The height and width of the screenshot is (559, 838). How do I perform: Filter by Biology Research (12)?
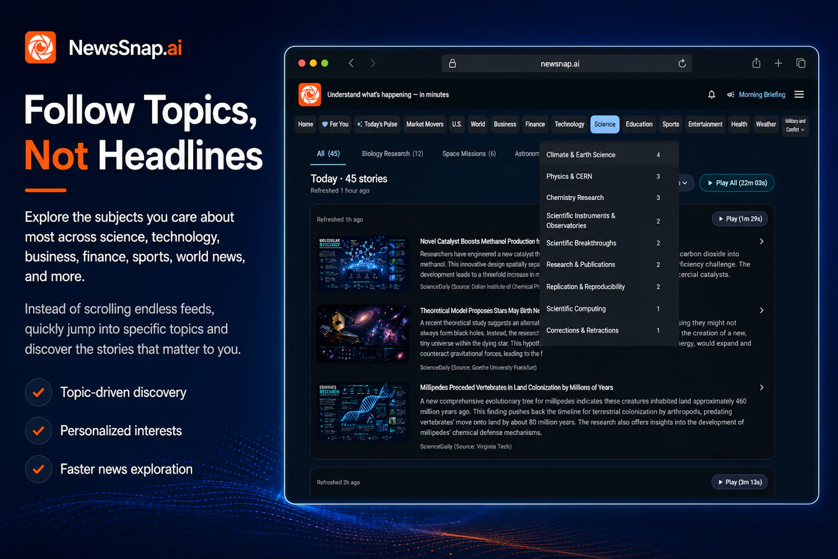[392, 154]
